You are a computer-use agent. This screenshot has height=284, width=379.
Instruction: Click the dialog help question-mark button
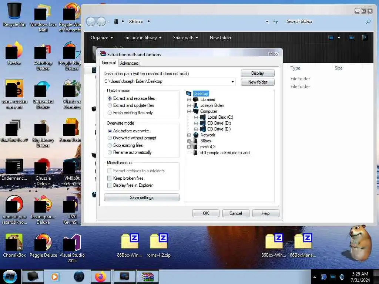(270, 54)
